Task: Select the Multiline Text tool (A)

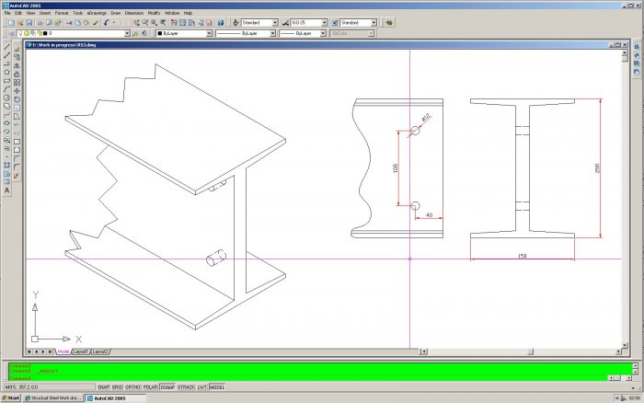Action: 7,190
